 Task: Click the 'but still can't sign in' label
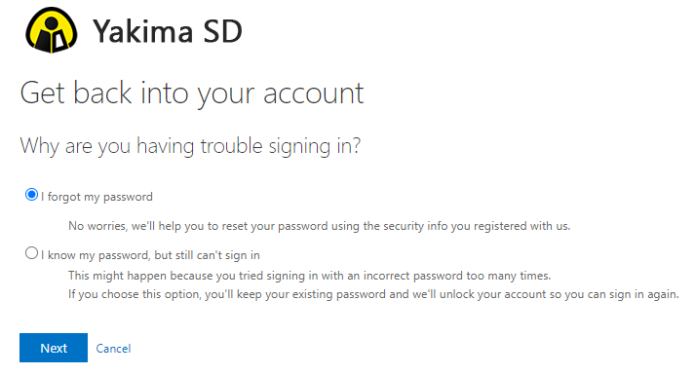click(207, 255)
